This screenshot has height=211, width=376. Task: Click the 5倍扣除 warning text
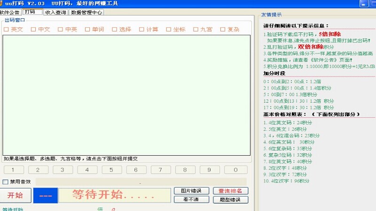tap(330, 34)
